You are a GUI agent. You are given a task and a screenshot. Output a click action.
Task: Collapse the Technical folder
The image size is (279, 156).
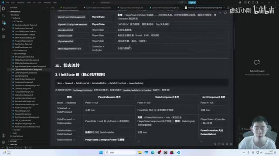[16, 18]
